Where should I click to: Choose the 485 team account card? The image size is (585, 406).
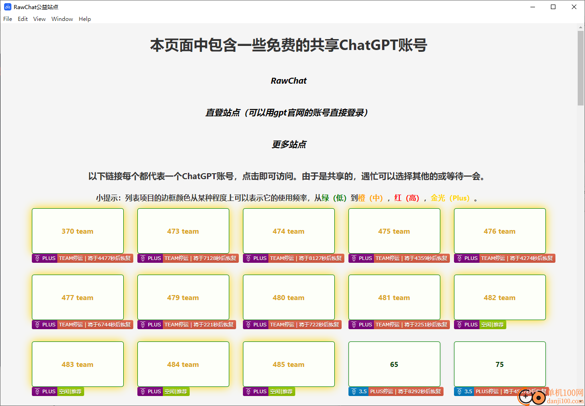(x=289, y=364)
